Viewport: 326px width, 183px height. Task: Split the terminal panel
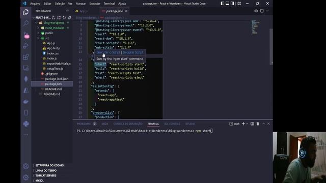[252, 124]
